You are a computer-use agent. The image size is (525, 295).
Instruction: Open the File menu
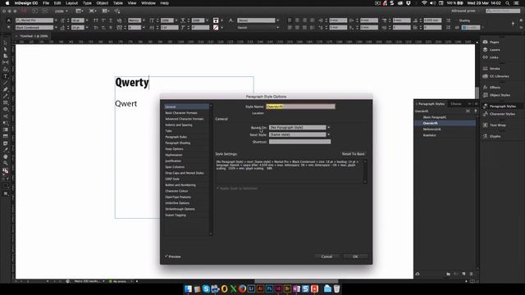(x=46, y=3)
